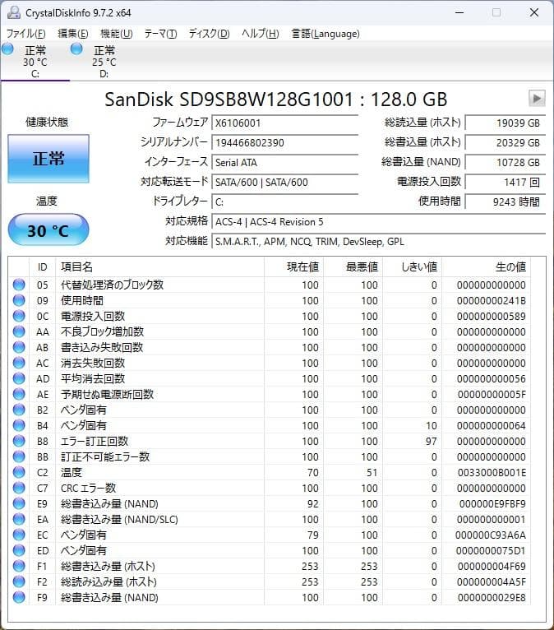The width and height of the screenshot is (554, 630).
Task: Click the blue 正常 health status button
Action: pyautogui.click(x=48, y=158)
